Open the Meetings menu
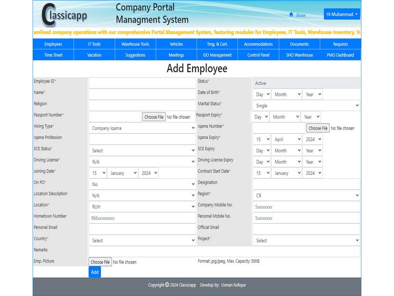 click(x=176, y=55)
